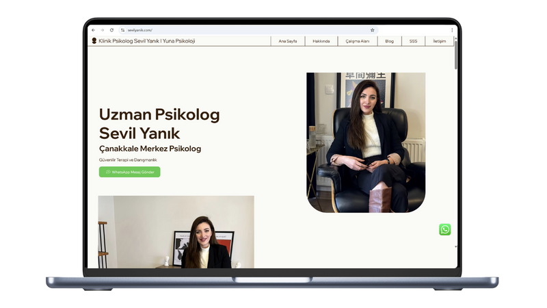Go to the Çalışma Alanı page

point(358,41)
